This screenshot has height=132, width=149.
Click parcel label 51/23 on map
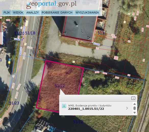(14, 103)
